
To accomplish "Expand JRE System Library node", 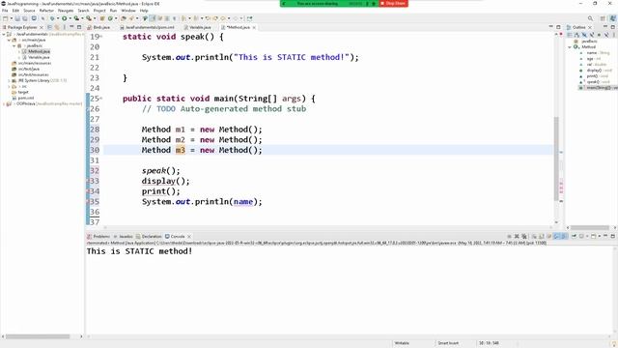I will tap(9, 80).
